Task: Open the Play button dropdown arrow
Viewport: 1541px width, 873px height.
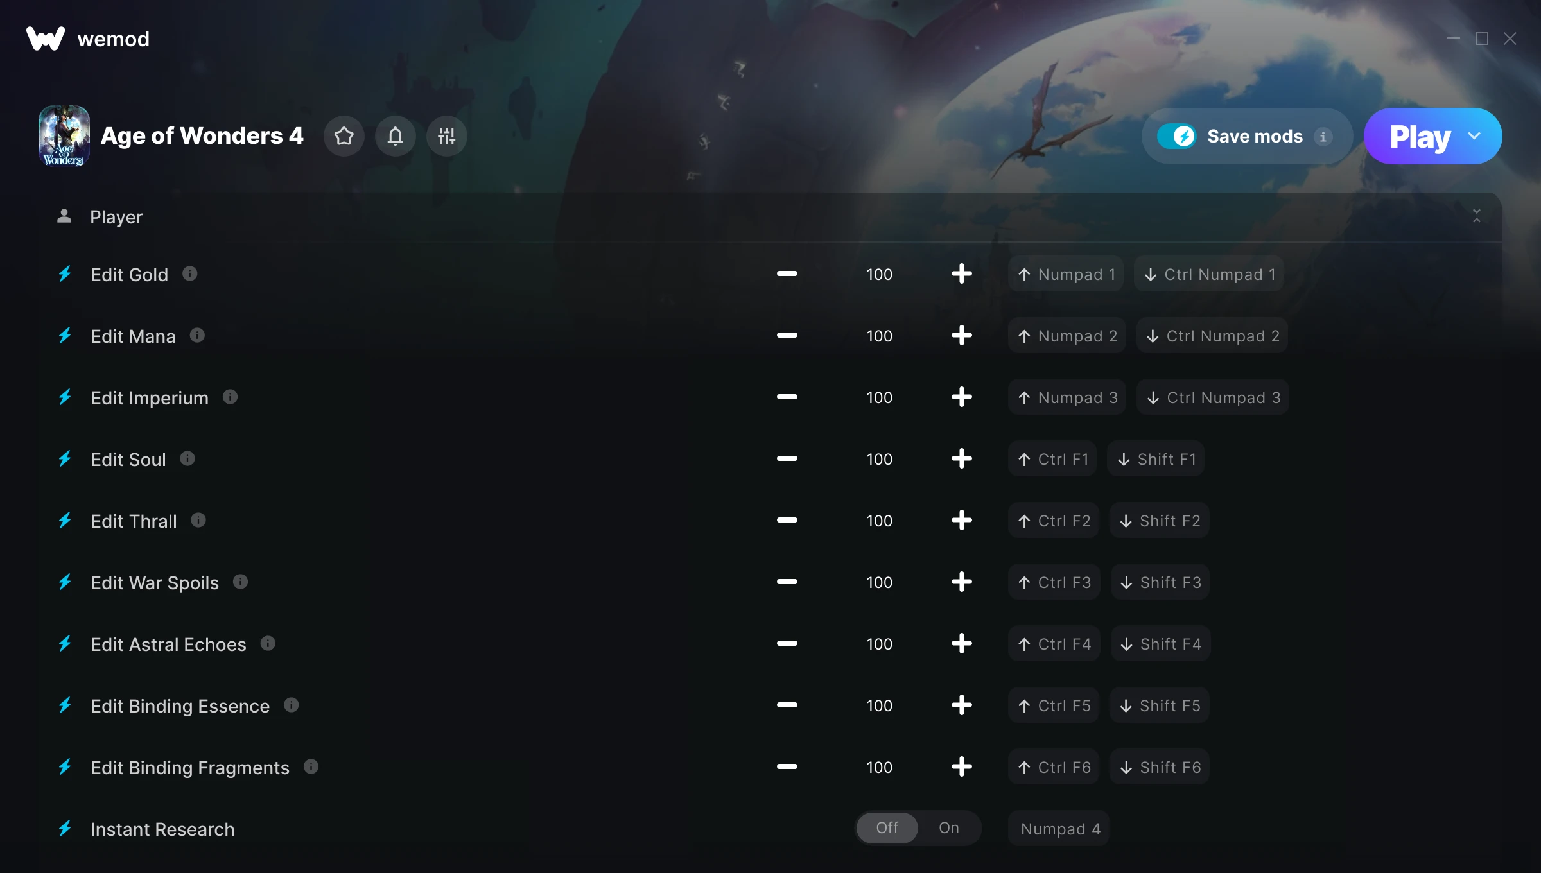Action: (x=1474, y=136)
